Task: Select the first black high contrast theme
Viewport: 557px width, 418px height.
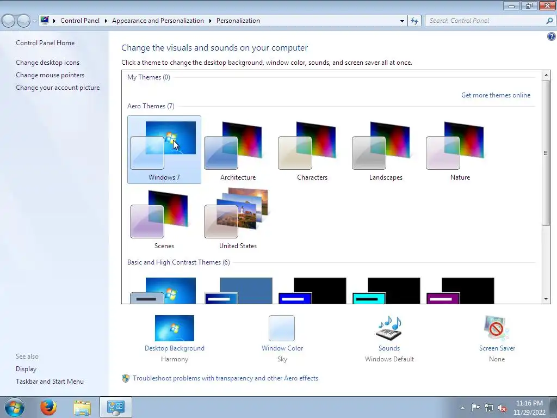Action: [x=312, y=291]
